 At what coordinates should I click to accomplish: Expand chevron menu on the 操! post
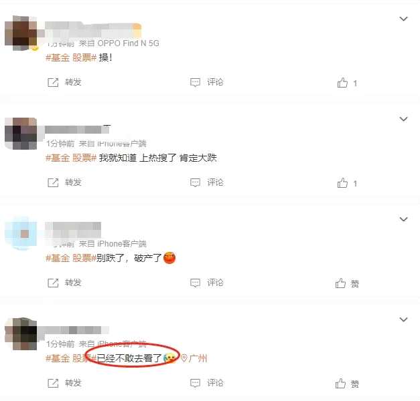pos(403,19)
